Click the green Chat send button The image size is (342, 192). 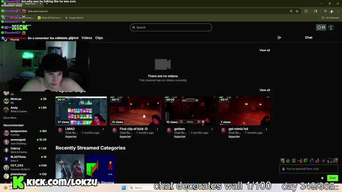tap(332, 178)
